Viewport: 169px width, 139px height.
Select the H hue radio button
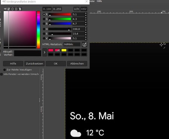(44, 29)
